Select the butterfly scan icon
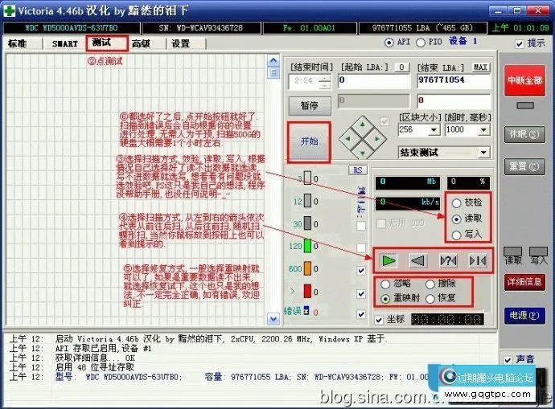Image resolution: width=555 pixels, height=409 pixels. click(x=476, y=260)
